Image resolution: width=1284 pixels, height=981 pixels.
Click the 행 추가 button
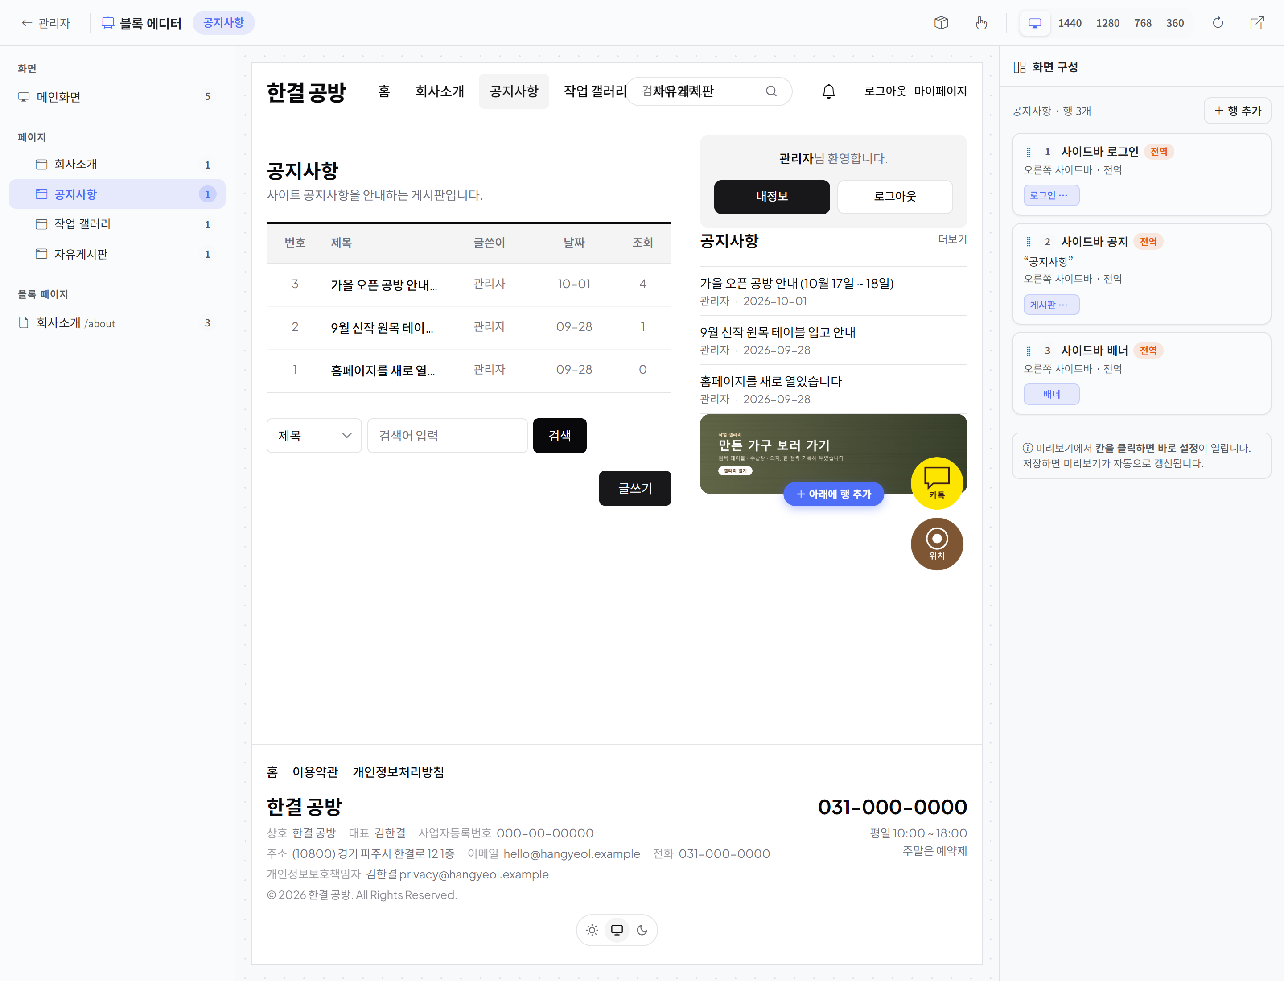point(1237,111)
